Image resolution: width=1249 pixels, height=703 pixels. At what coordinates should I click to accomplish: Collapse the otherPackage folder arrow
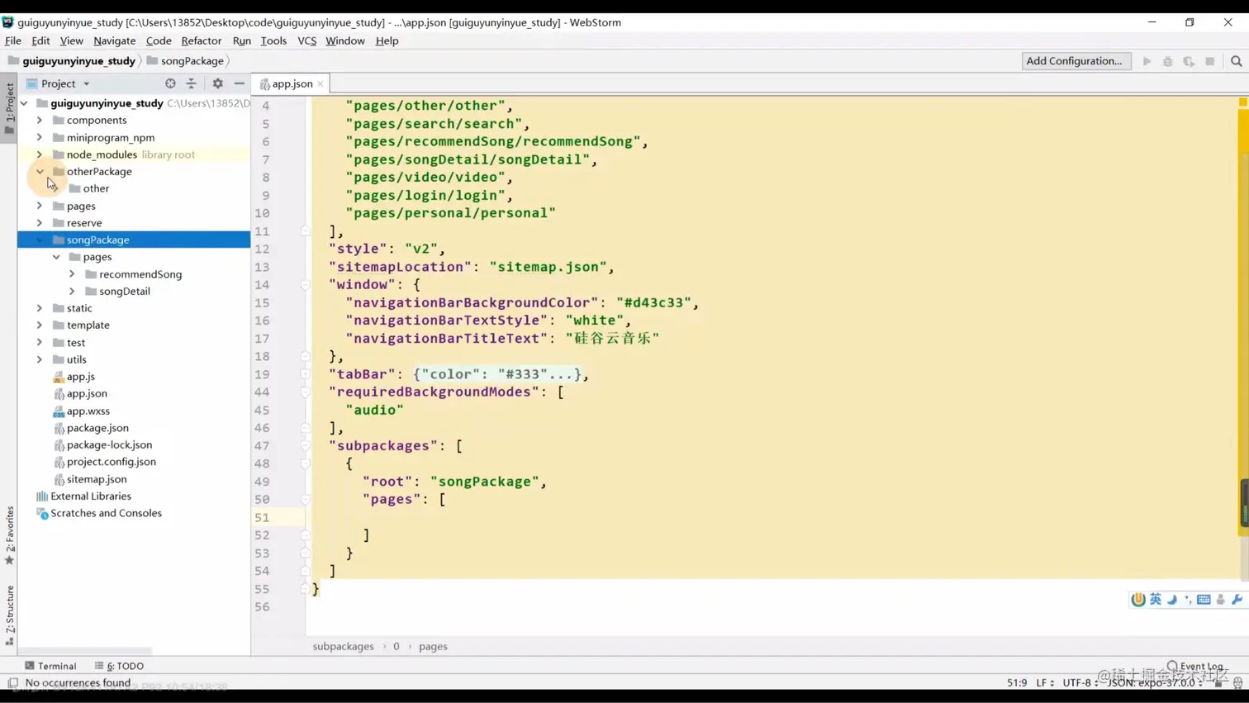(x=39, y=172)
